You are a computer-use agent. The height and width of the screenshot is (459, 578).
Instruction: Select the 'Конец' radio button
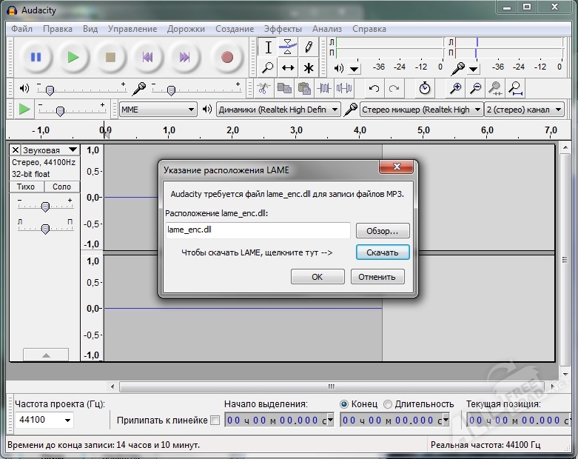344,403
